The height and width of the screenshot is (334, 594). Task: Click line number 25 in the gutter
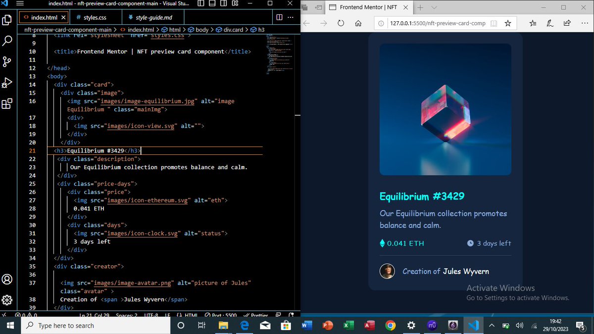[x=32, y=184]
